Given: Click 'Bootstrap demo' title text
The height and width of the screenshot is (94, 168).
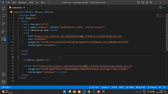Looking at the screenshot, I should point(40,30).
